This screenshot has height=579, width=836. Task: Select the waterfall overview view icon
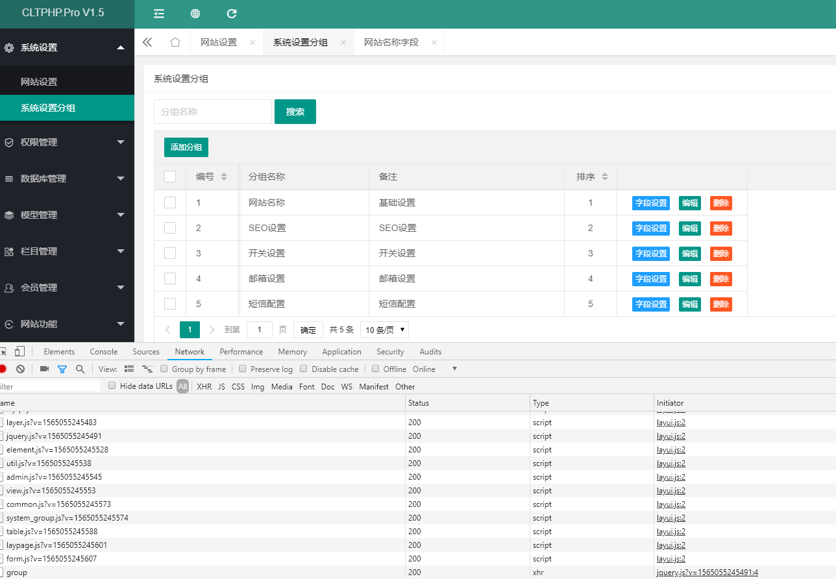[x=147, y=369]
